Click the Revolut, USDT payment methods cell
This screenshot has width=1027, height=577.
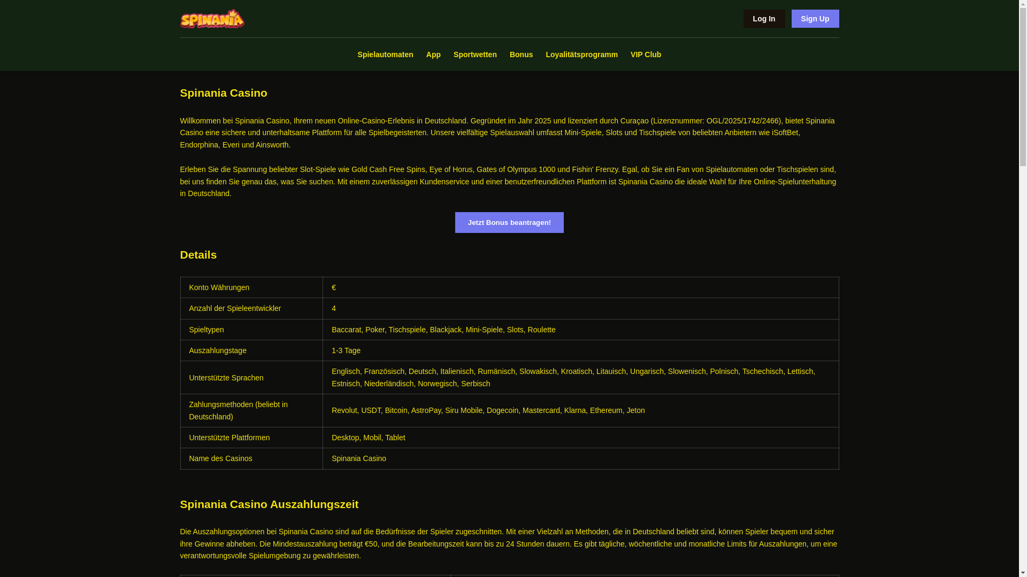[580, 410]
